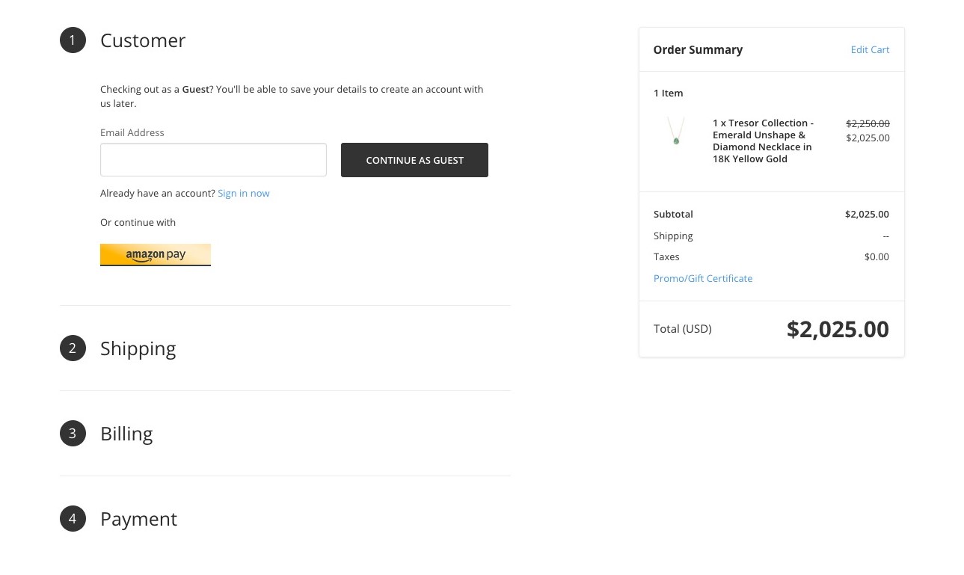The height and width of the screenshot is (575, 964).
Task: Open the Promo/Gift Certificate link
Action: click(x=703, y=278)
